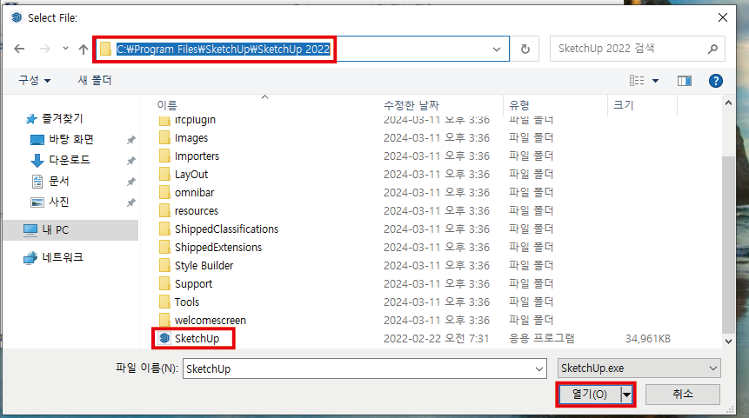Select the SketchUp application file

(x=197, y=338)
